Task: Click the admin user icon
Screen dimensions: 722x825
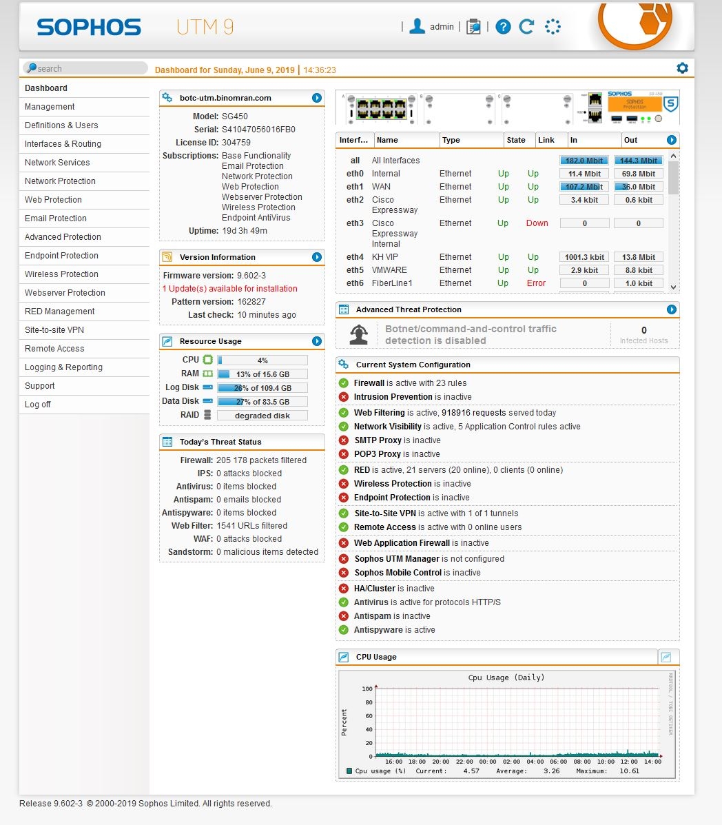Action: (417, 27)
